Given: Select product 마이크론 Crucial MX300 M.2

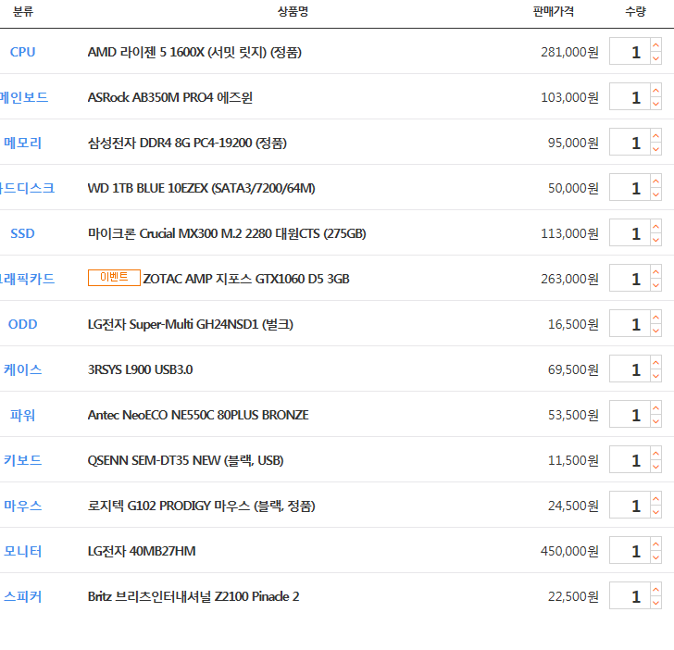Looking at the screenshot, I should pyautogui.click(x=227, y=233).
